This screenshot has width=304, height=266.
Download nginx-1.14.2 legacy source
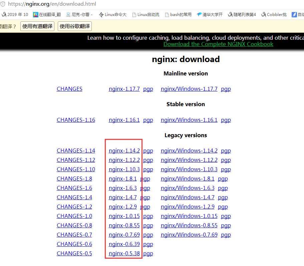click(124, 151)
